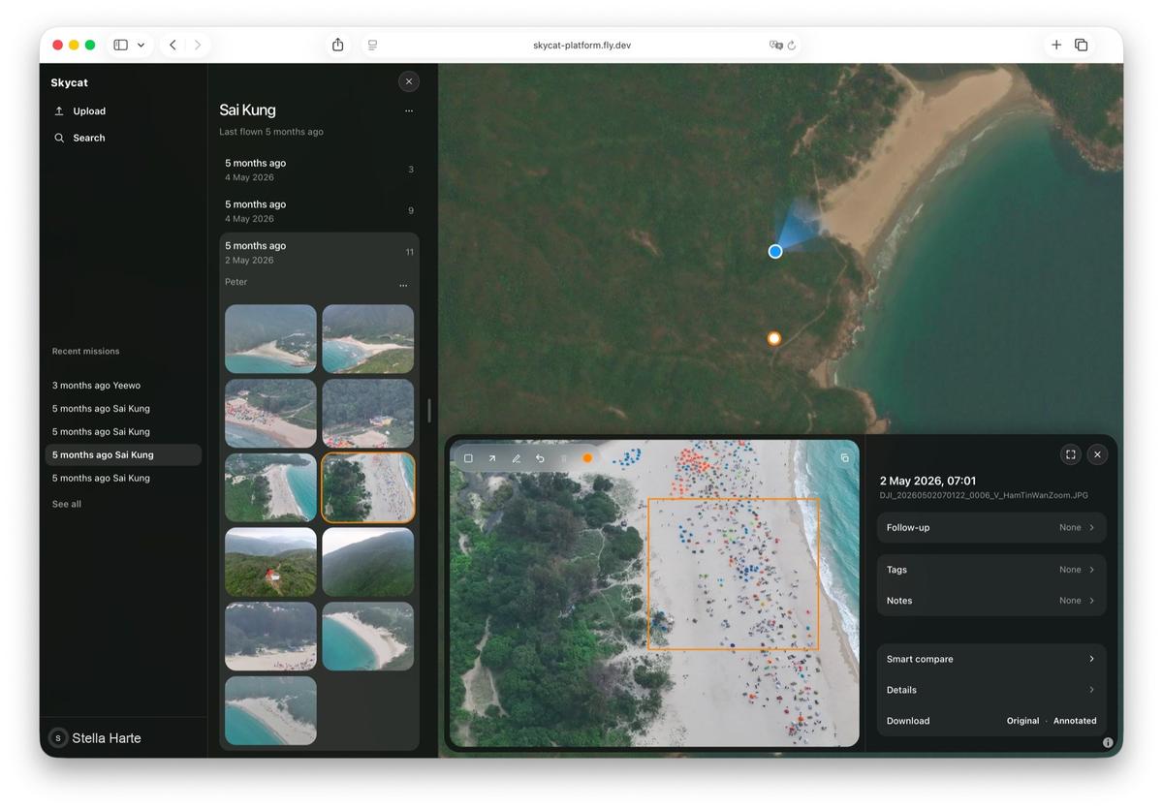Click the Upload icon in sidebar
Viewport: 1163px width, 810px height.
[59, 110]
